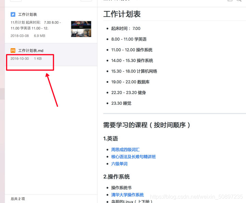Click the 1.英语 subheading
The width and height of the screenshot is (246, 203).
110,139
